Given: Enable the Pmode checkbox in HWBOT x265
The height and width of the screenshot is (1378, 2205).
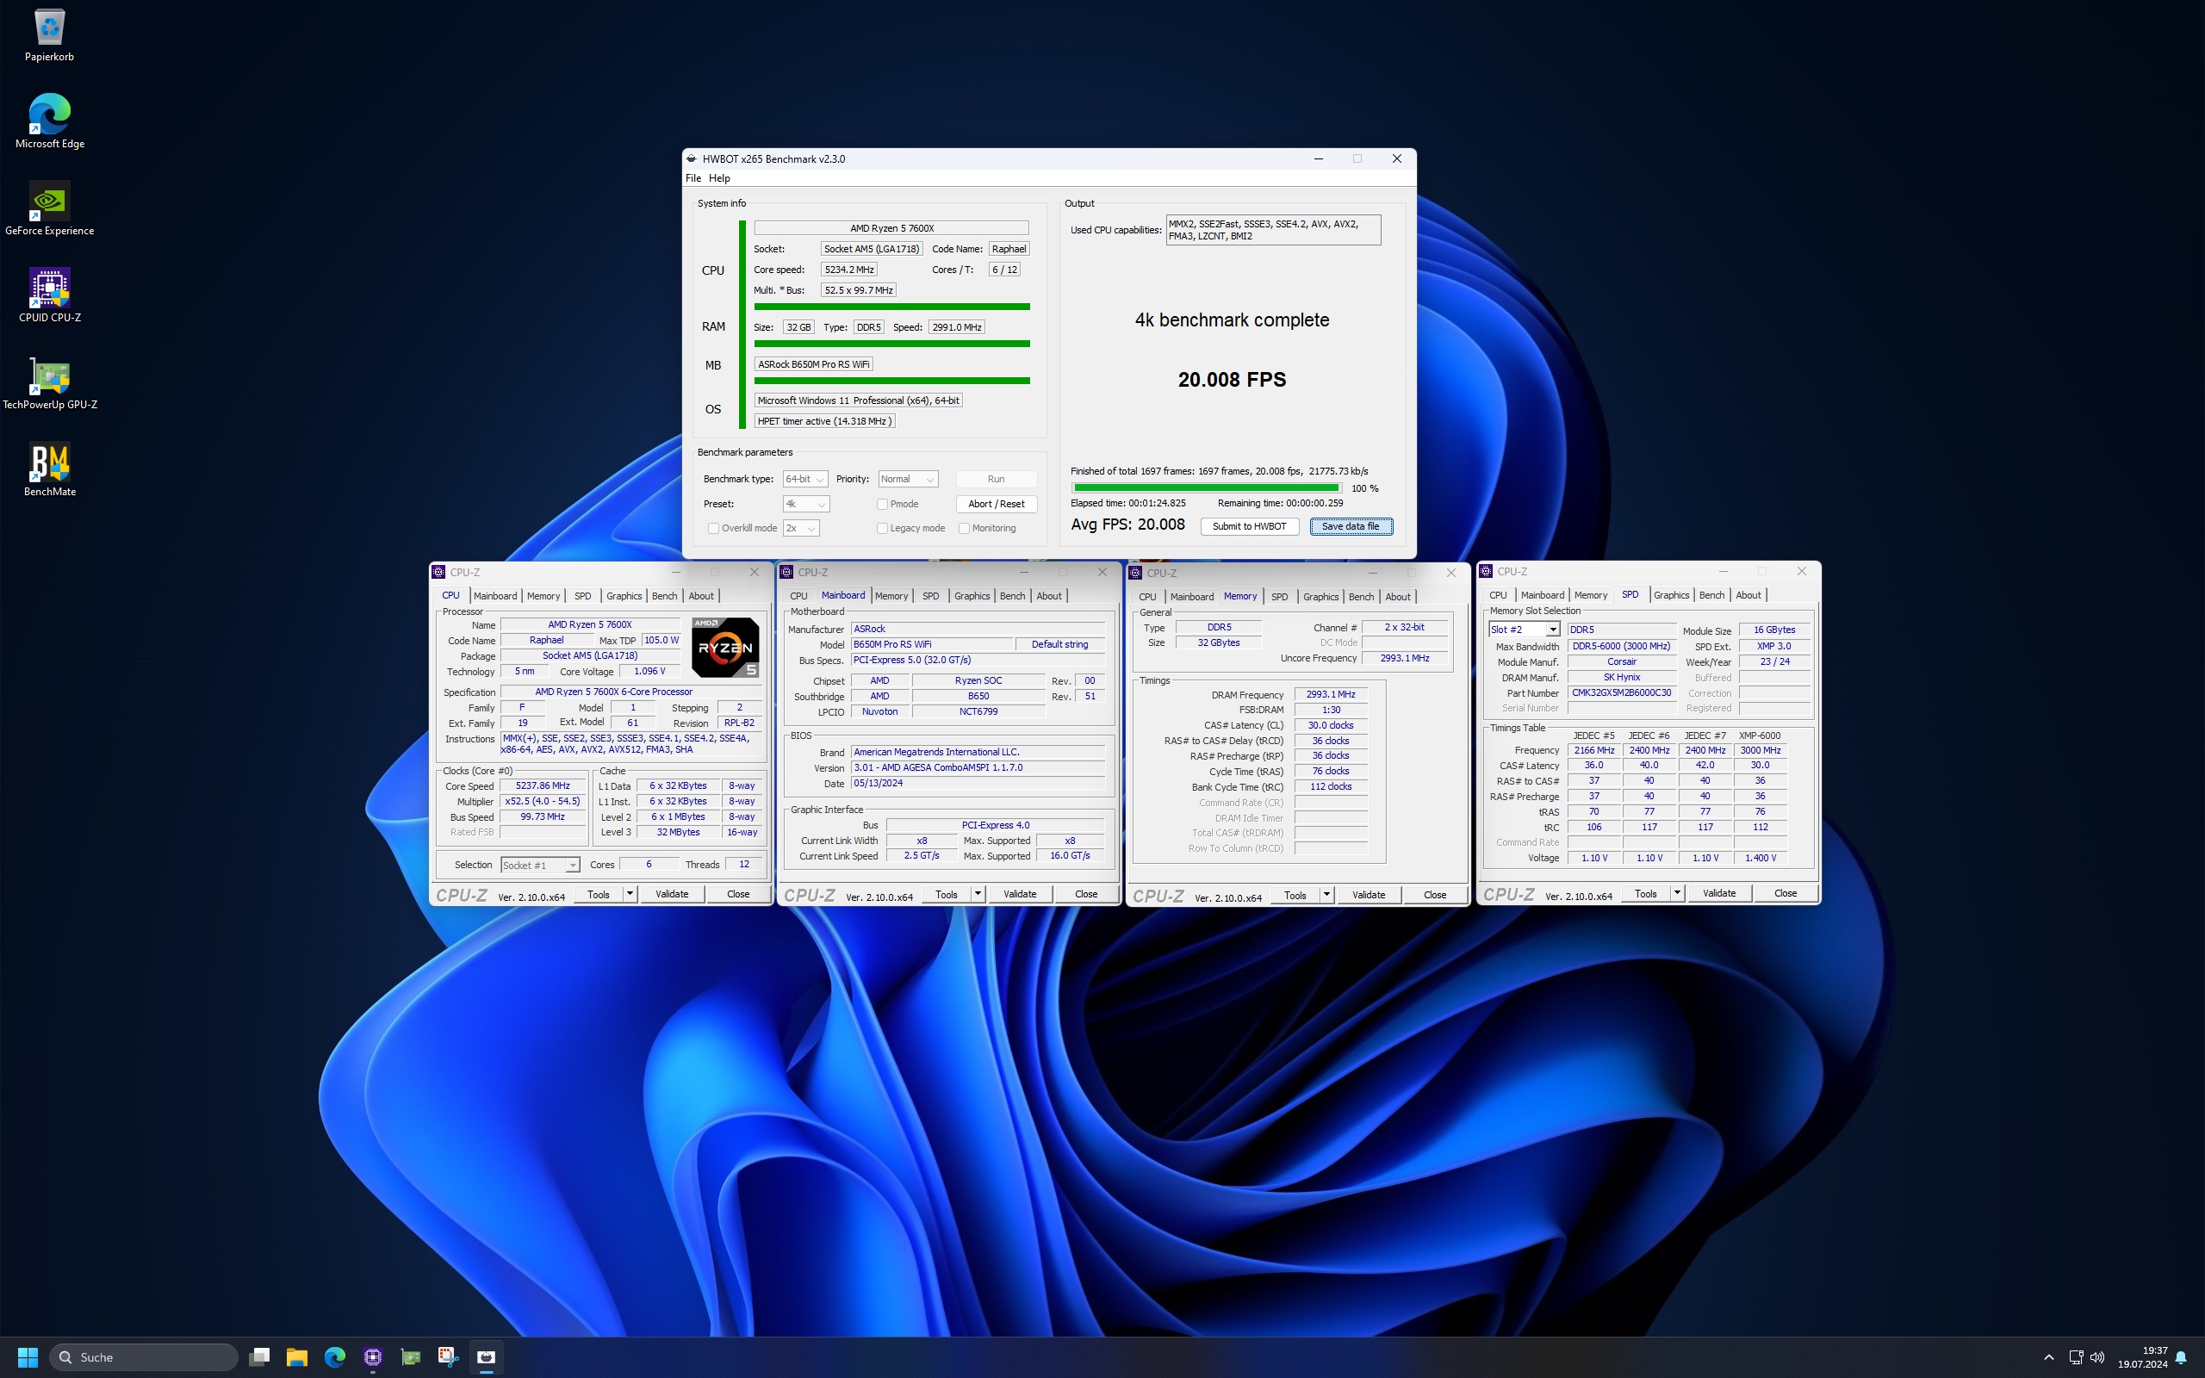Looking at the screenshot, I should click(882, 504).
